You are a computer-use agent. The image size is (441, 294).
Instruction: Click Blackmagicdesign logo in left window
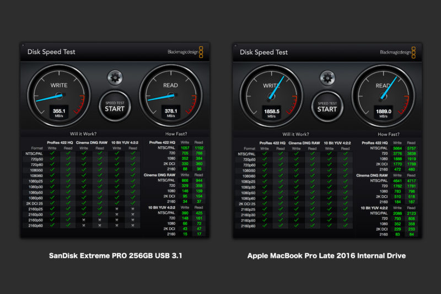pyautogui.click(x=186, y=52)
